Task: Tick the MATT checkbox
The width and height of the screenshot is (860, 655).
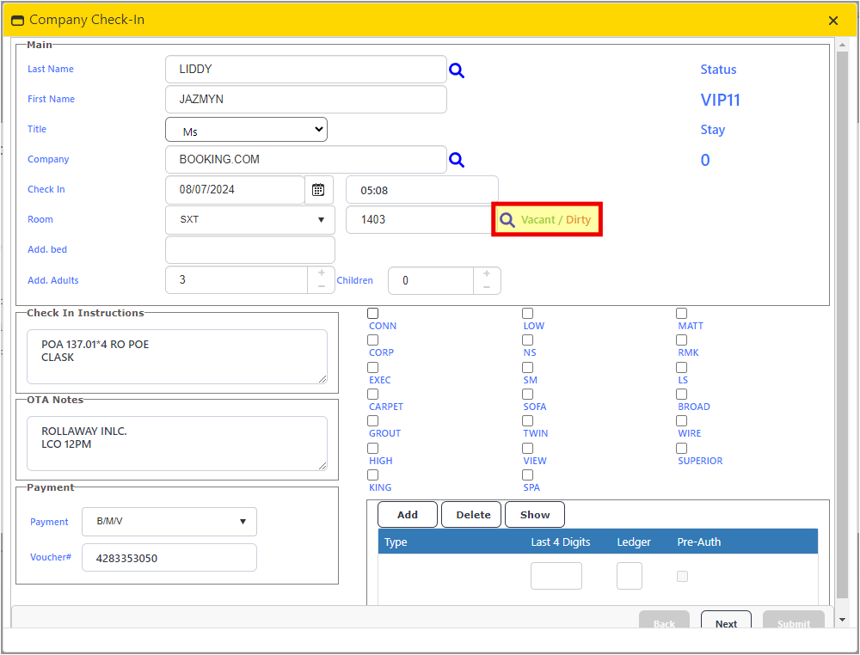Action: click(682, 313)
